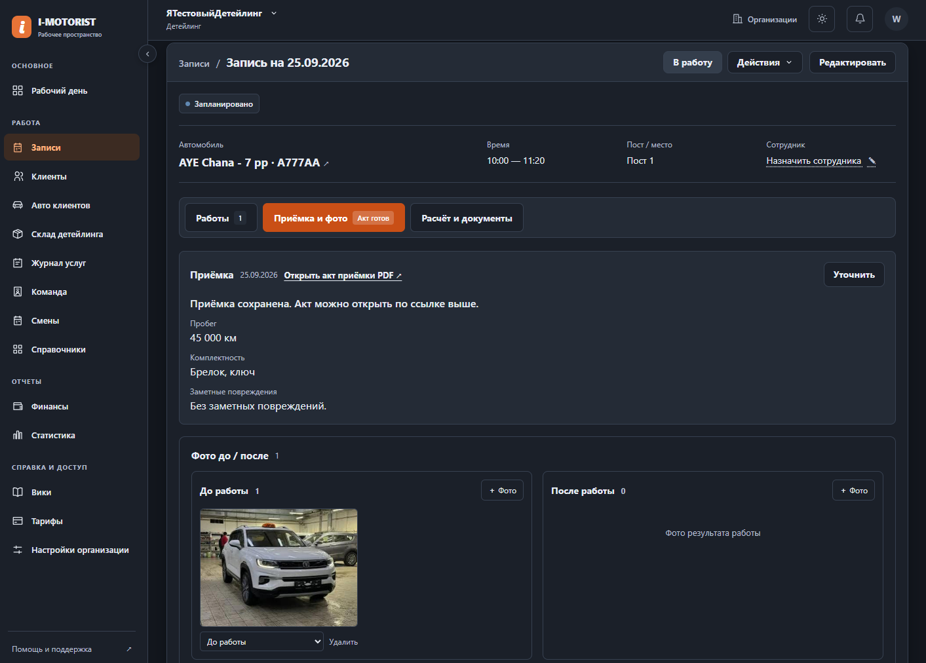Open the notifications bell

tap(860, 19)
